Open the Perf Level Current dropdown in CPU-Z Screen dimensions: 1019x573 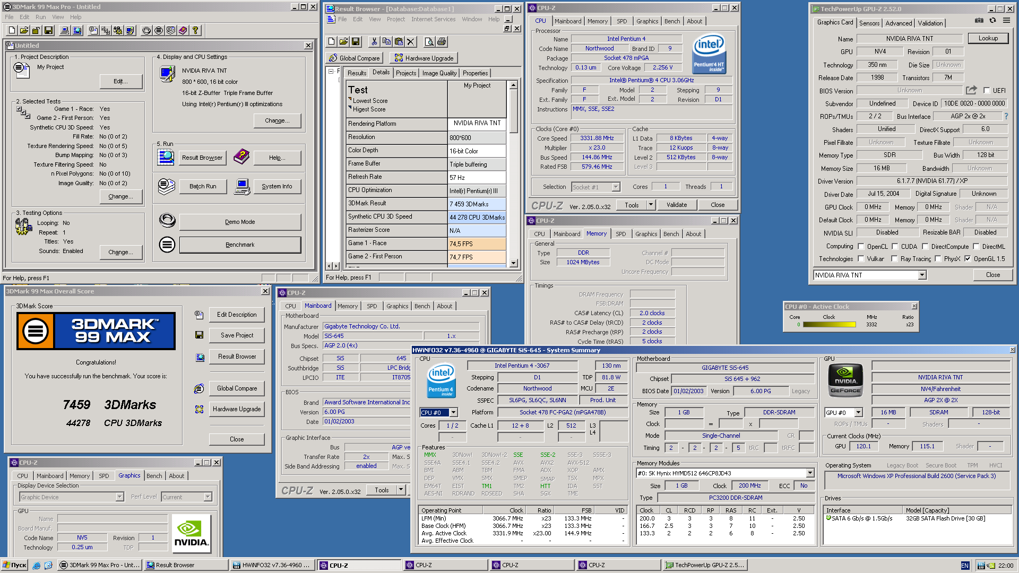tap(208, 497)
